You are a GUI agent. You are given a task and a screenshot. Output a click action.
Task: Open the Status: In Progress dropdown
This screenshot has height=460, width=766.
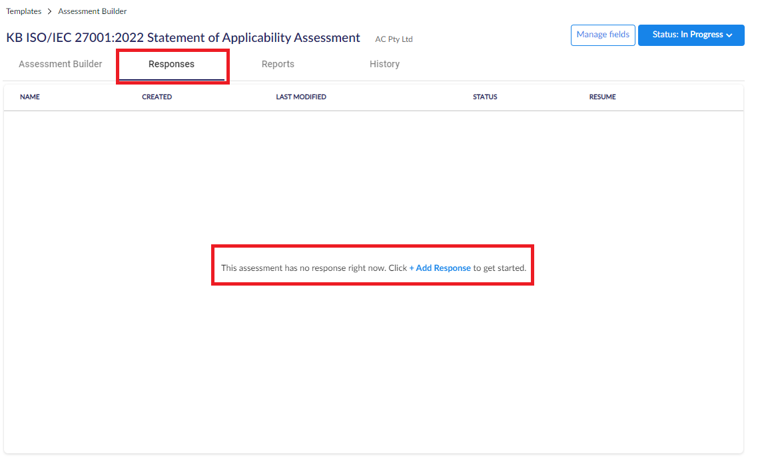(x=687, y=35)
